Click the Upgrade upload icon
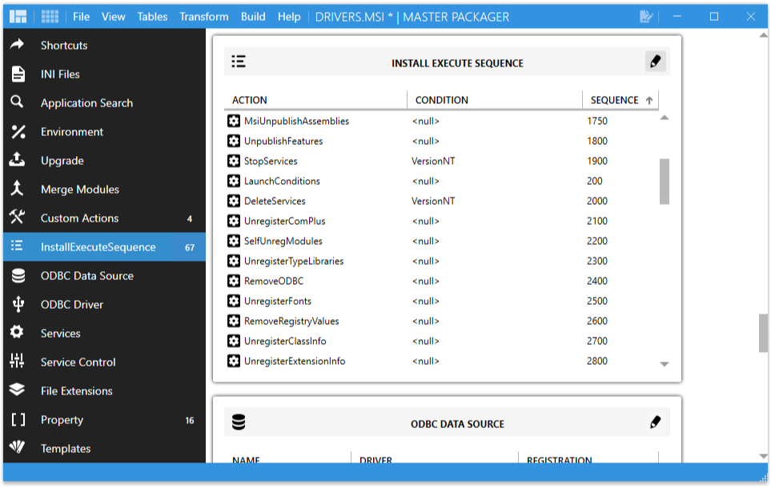771x488 pixels. tap(17, 160)
